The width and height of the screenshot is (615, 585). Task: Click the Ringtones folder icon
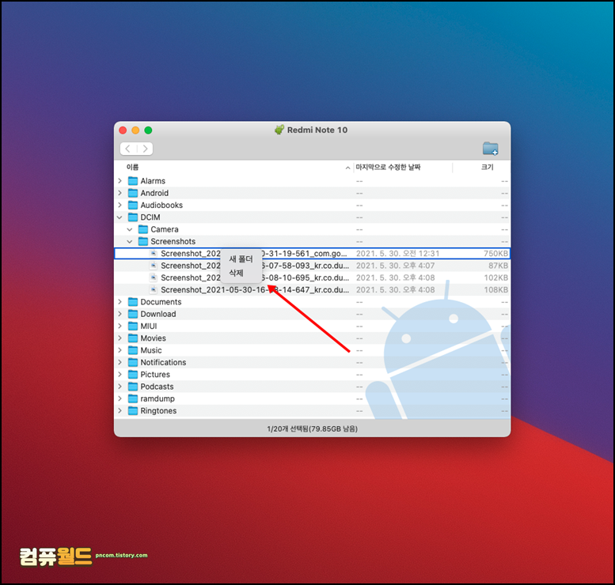tap(133, 411)
